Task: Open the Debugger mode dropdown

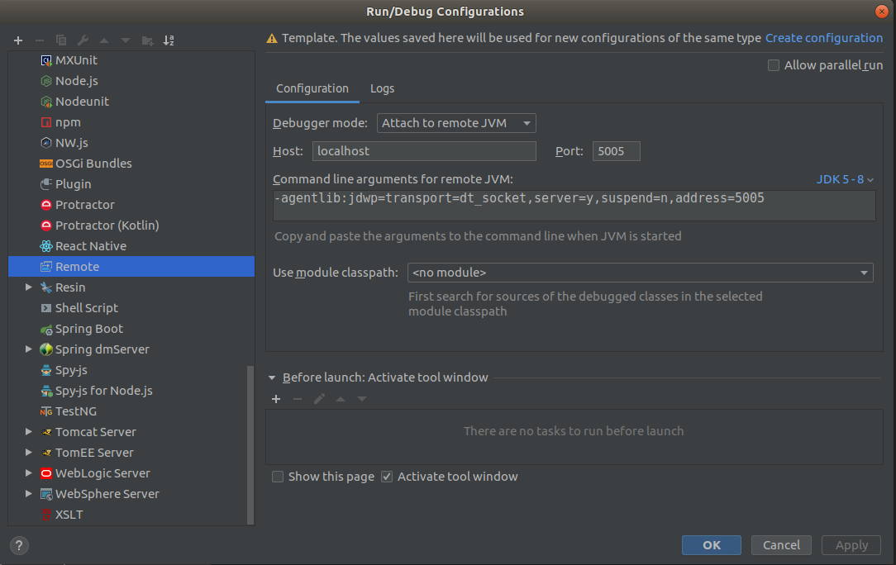Action: [455, 122]
